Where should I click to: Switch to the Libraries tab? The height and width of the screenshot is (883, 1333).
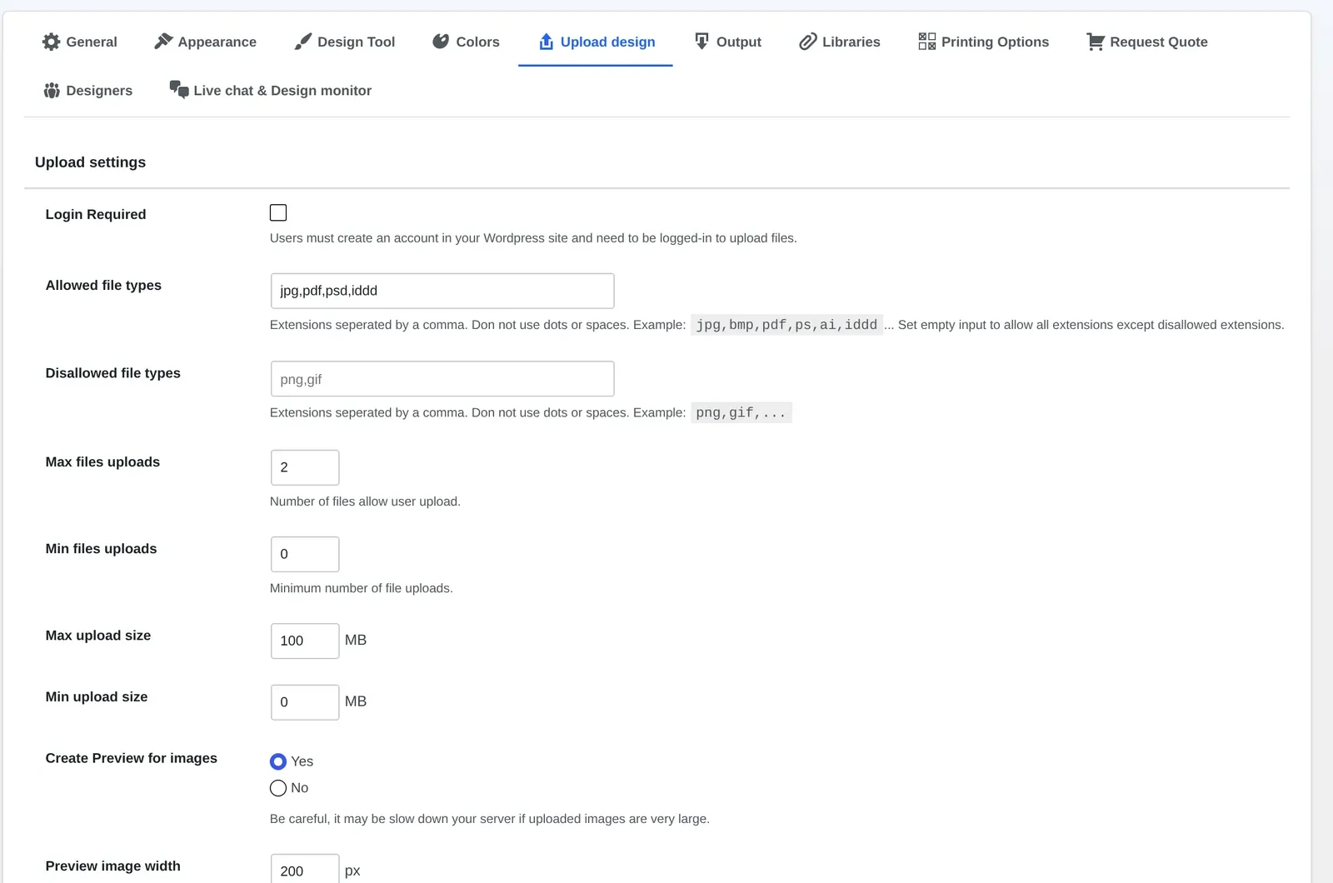[x=840, y=42]
